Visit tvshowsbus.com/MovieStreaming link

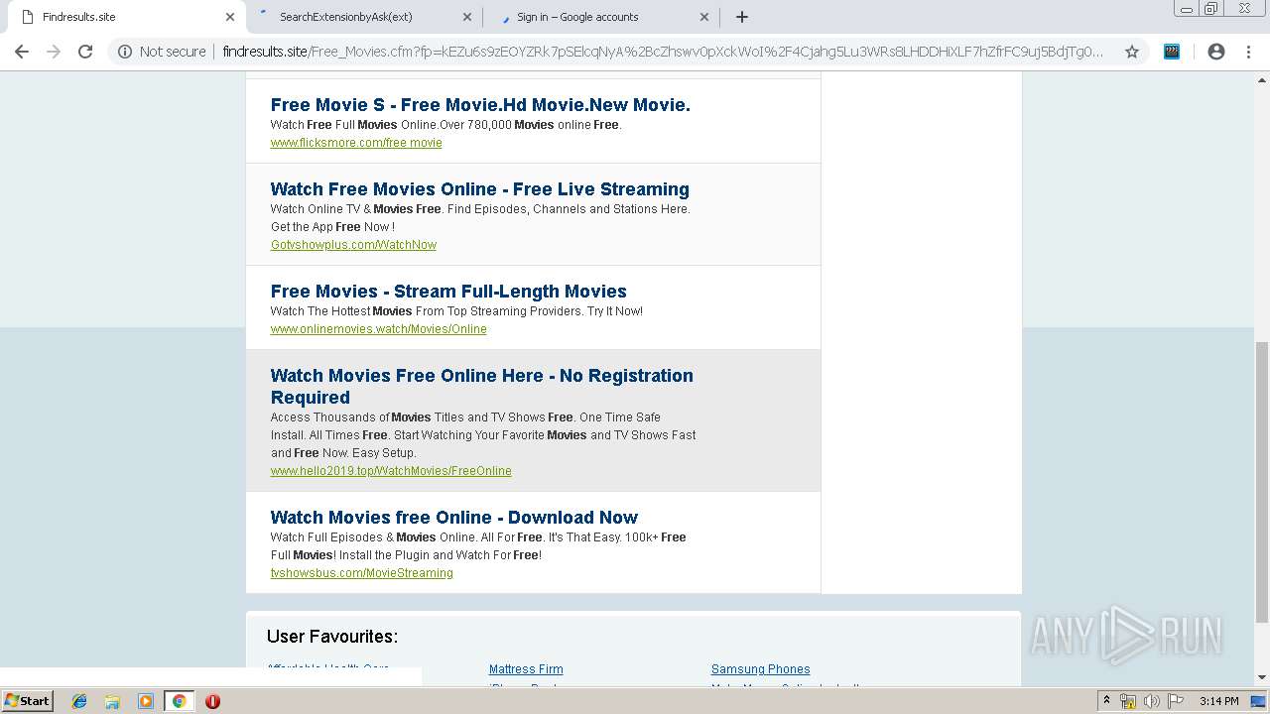click(361, 573)
